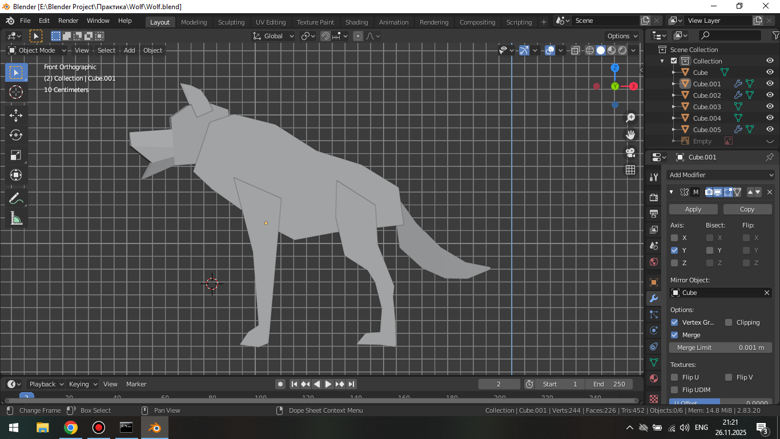Screen dimensions: 780x439
Task: Launch Google Chrome from taskbar
Action: [x=71, y=428]
